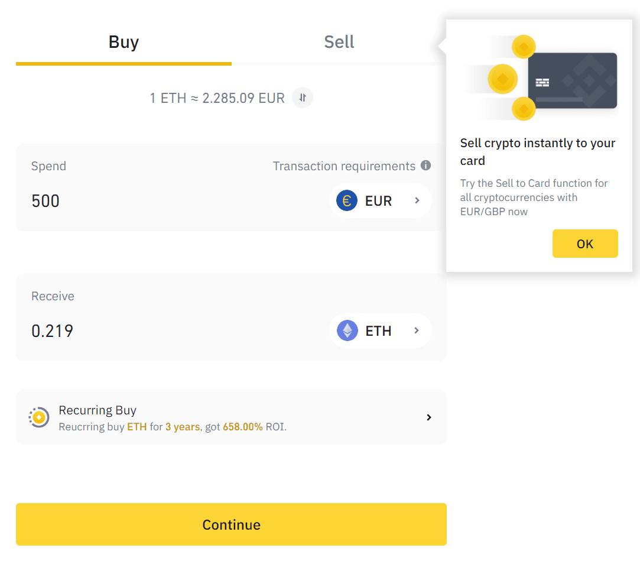The height and width of the screenshot is (561, 640).
Task: Click the Continue button
Action: [x=231, y=524]
